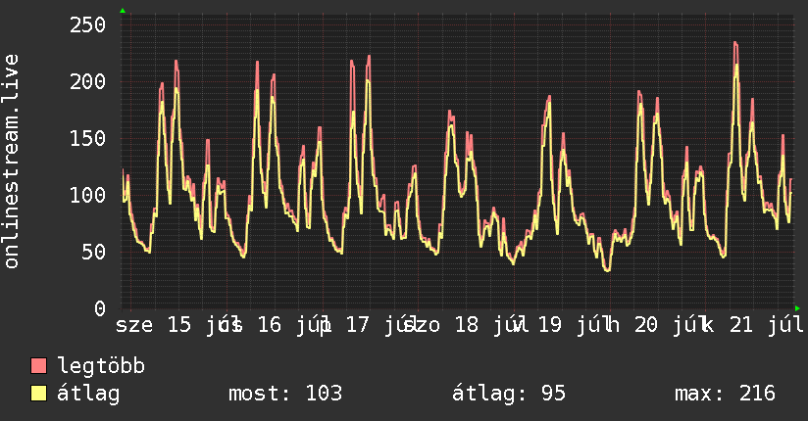Click the 200 y-axis label

pos(87,81)
